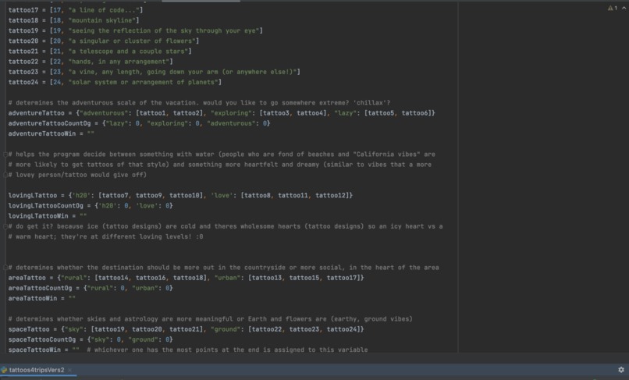This screenshot has height=380, width=629.
Task: Fold the comment starting 'do get it? because ice'
Action: click(x=5, y=226)
